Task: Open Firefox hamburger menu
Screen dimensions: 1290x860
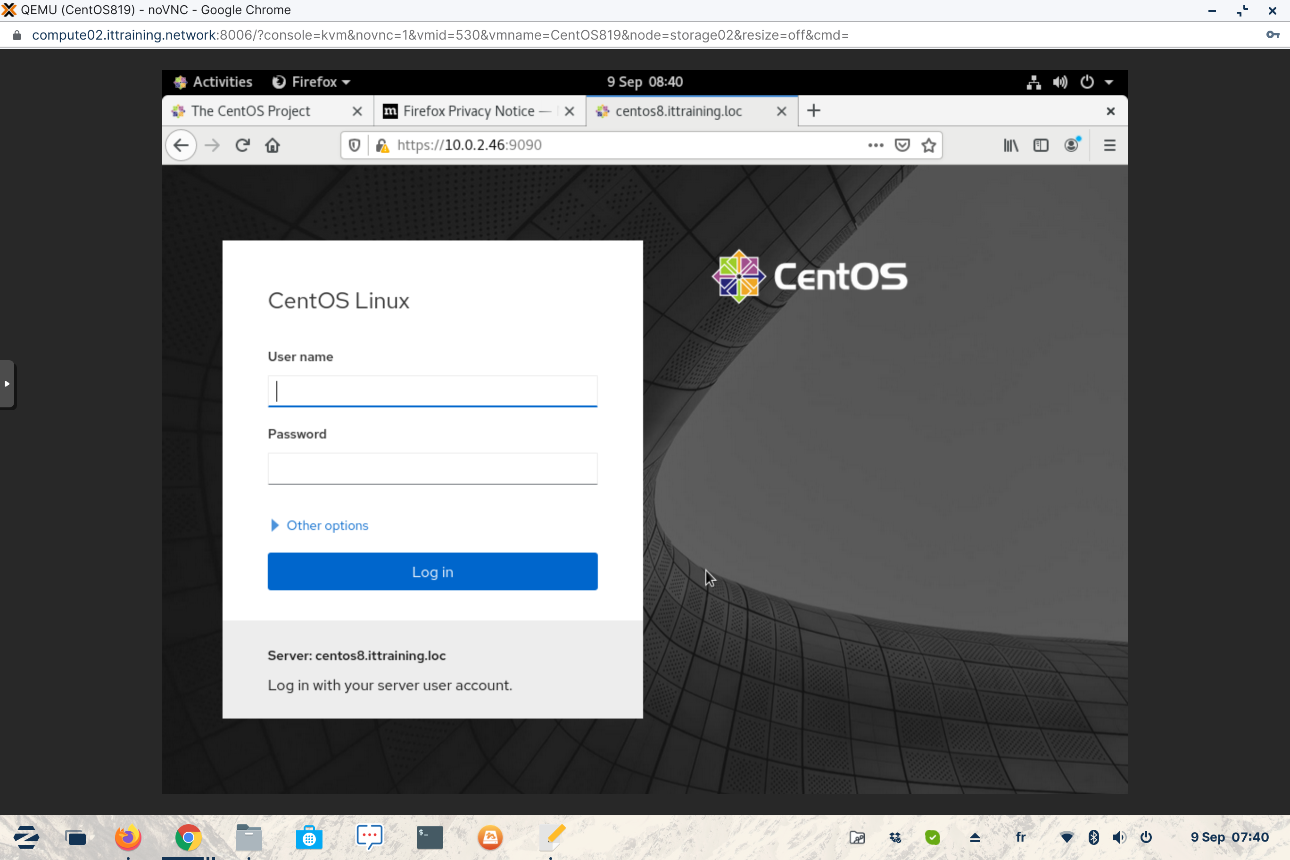Action: coord(1109,145)
